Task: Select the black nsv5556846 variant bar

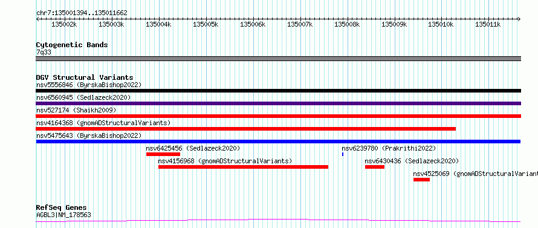Action: 279,91
